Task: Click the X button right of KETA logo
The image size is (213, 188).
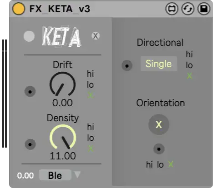Action: coord(96,36)
